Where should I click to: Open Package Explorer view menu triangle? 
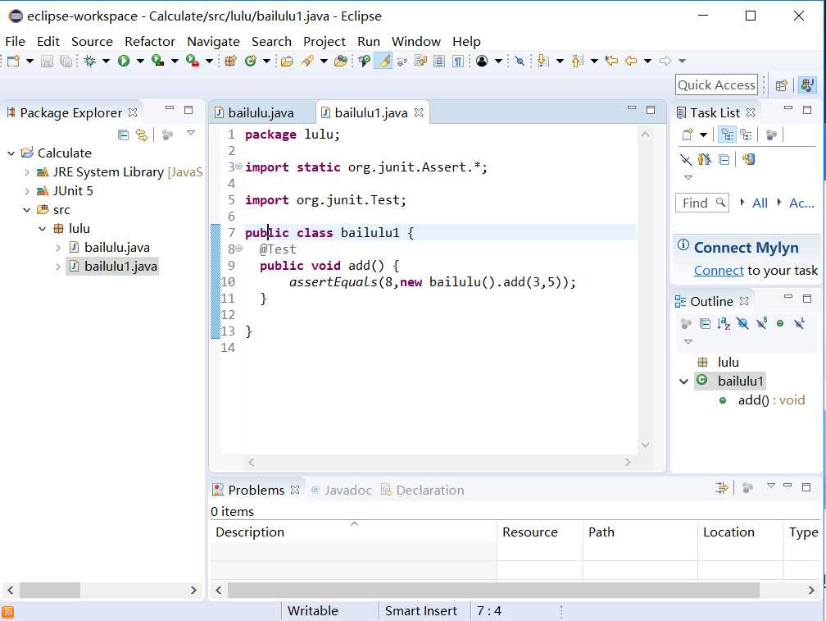(191, 133)
